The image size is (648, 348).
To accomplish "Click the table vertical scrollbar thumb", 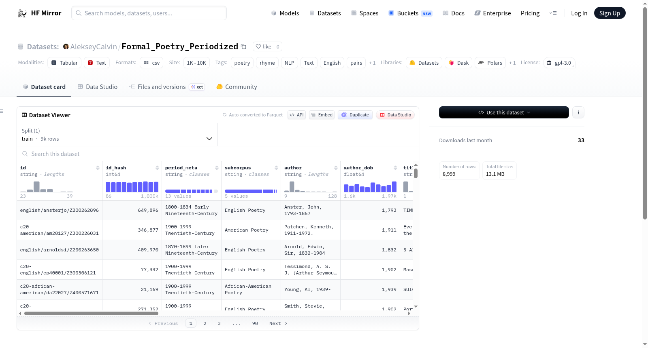I will [x=416, y=173].
